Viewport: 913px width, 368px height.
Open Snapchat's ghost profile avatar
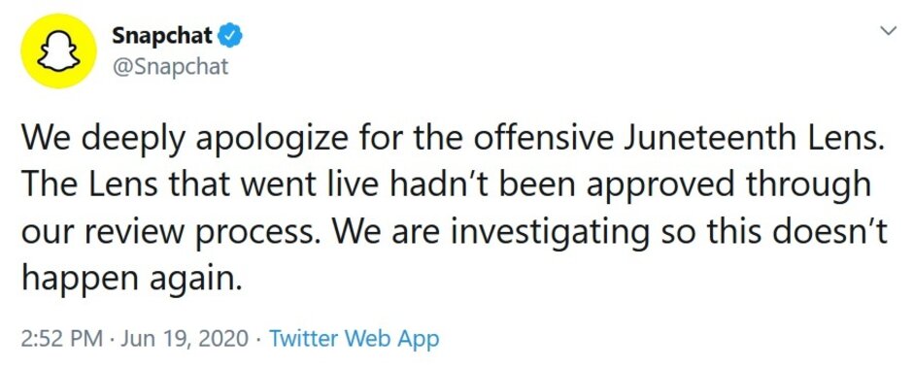tap(58, 50)
